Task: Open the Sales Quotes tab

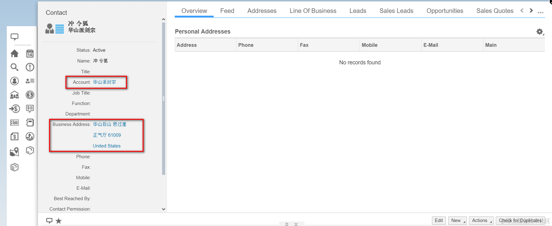Action: (495, 11)
